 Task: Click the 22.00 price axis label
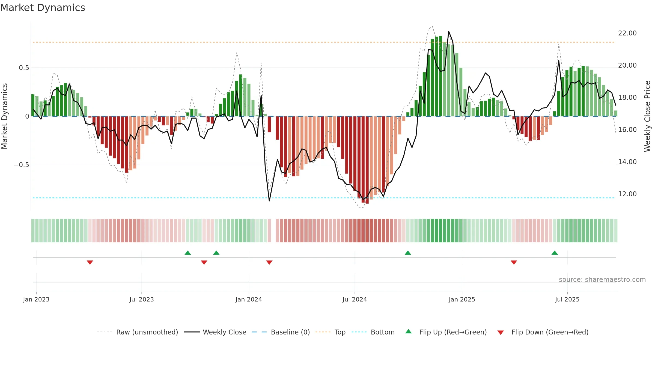coord(627,33)
